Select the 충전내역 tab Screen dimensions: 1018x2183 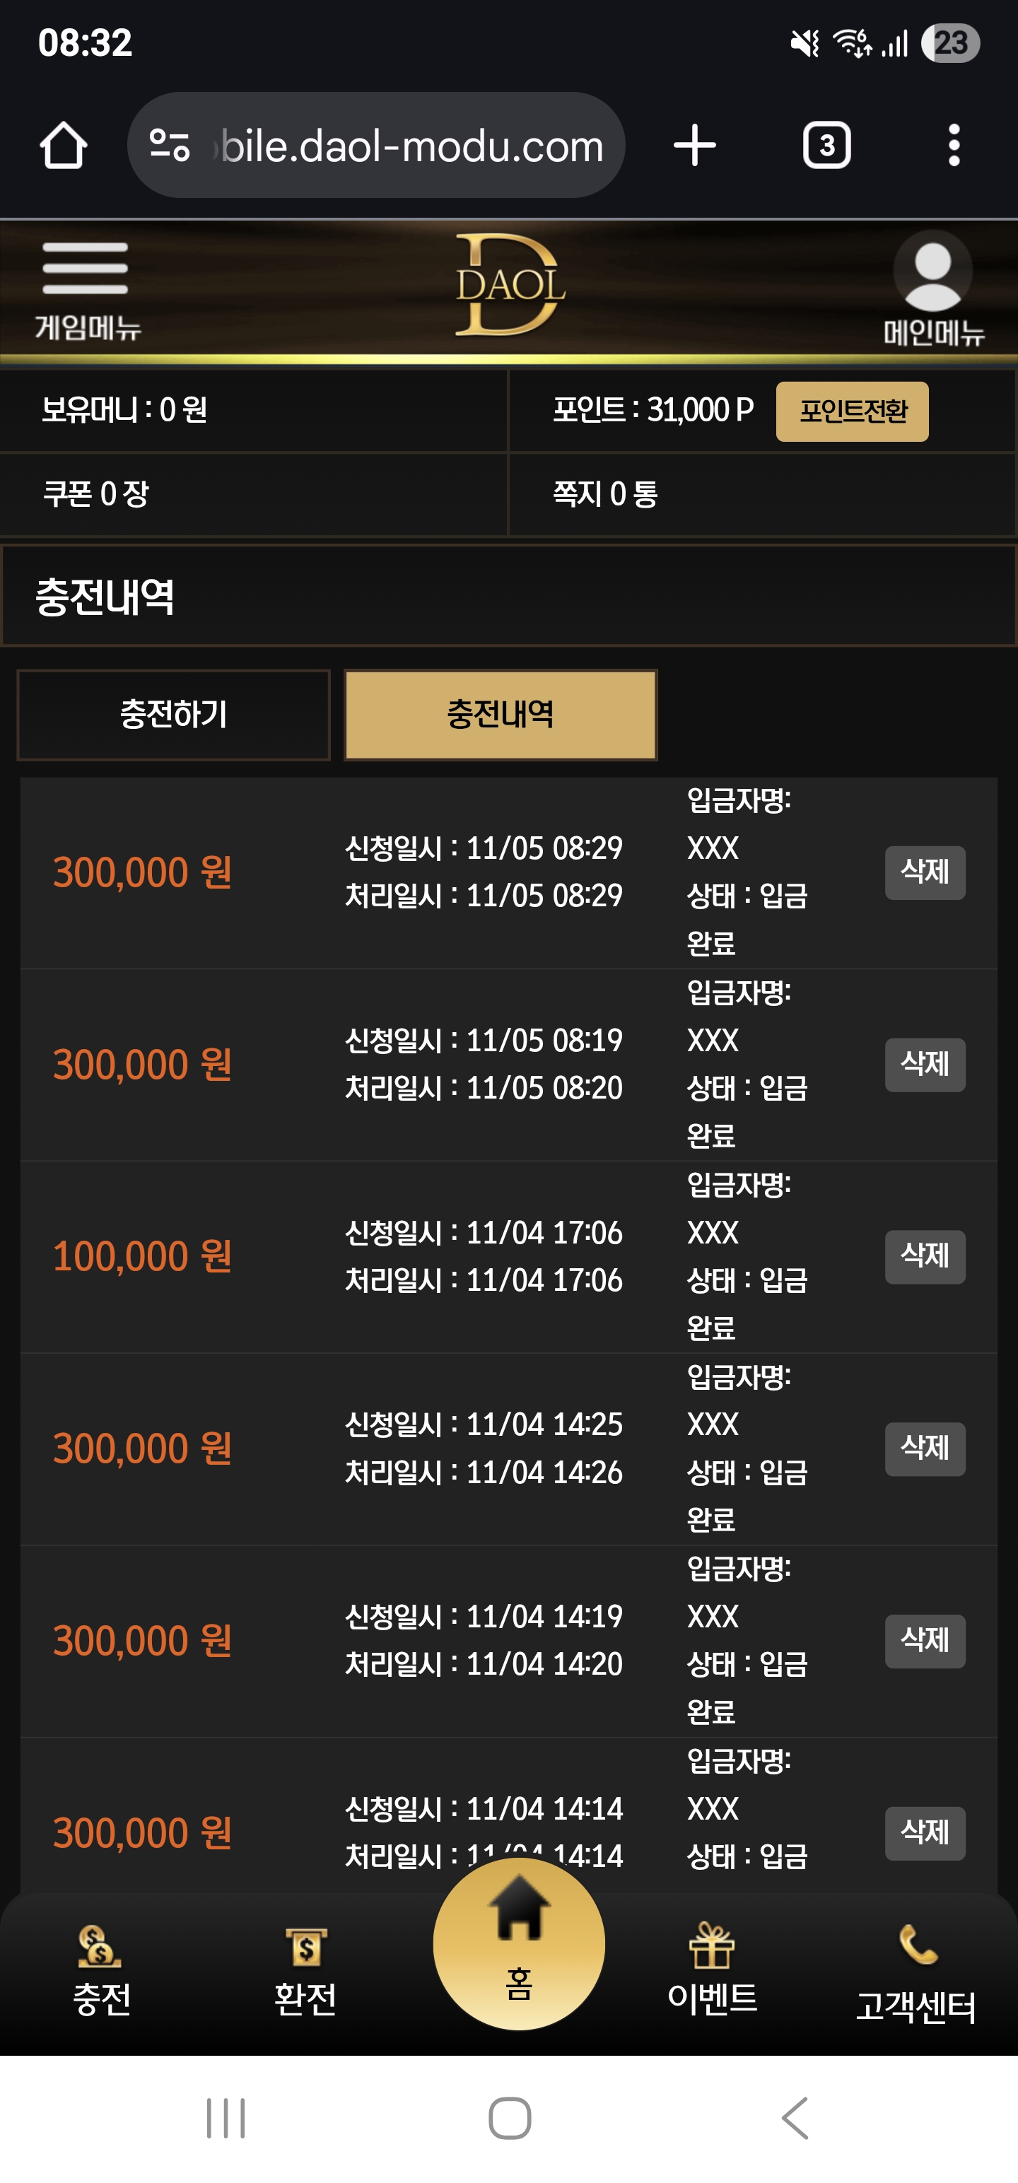500,715
